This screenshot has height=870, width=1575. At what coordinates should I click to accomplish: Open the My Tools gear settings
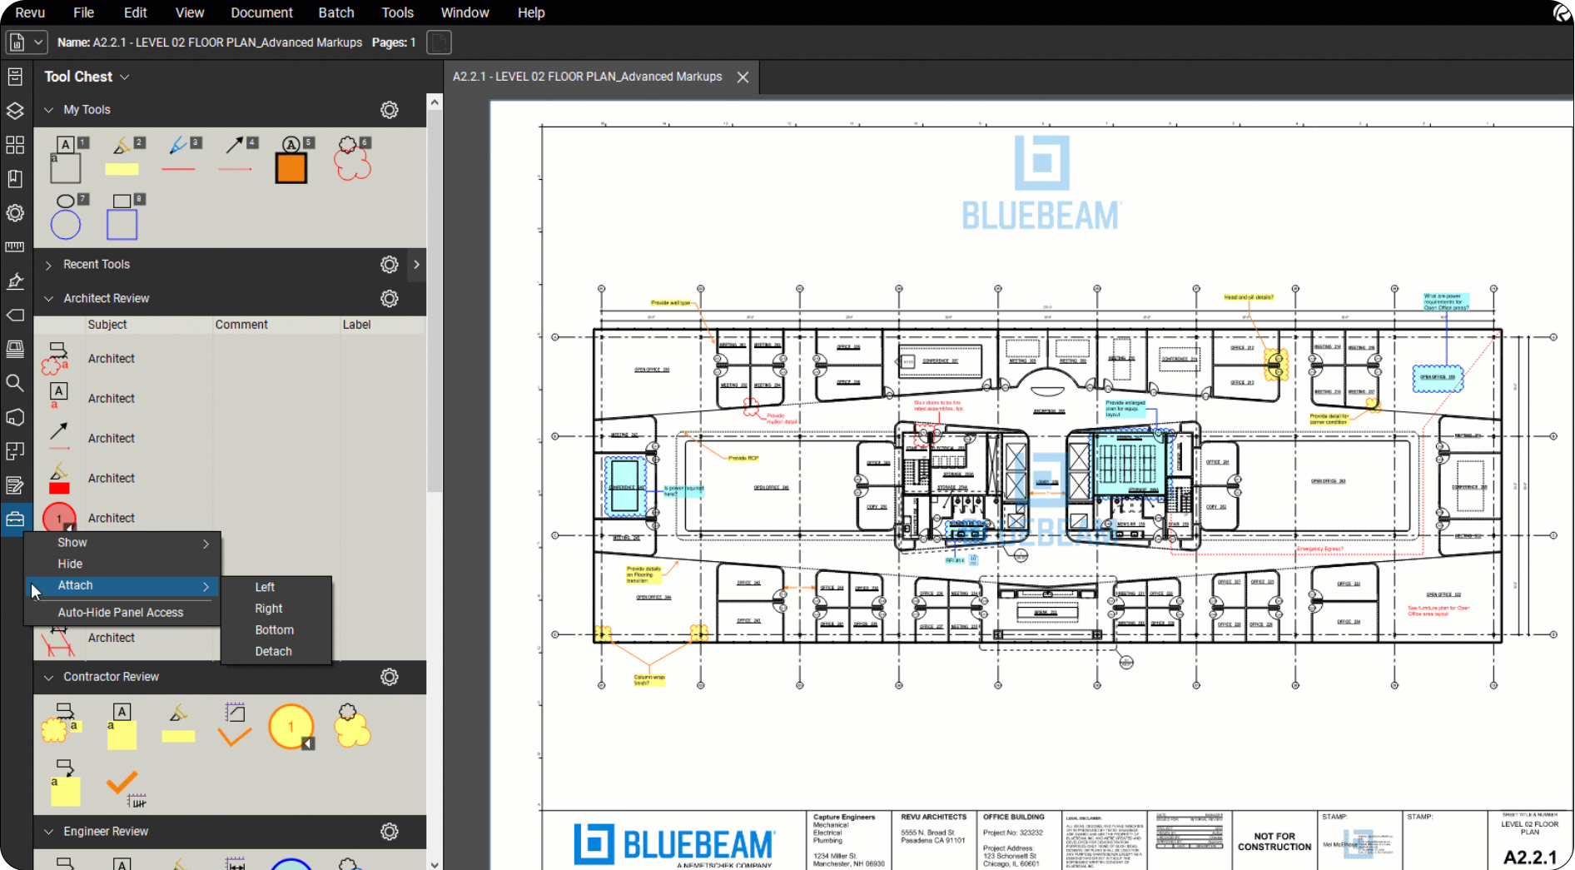389,110
